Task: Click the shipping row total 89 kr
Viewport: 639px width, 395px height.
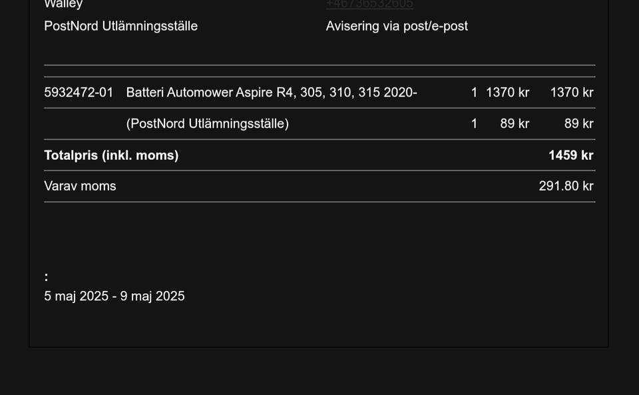Action: tap(578, 123)
